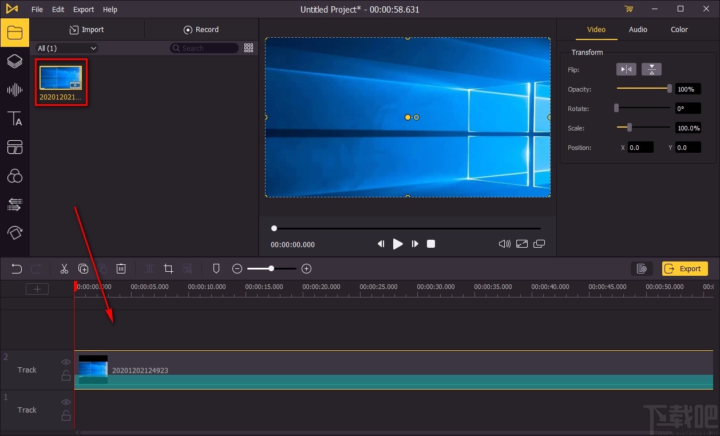Toggle visibility eye of Track 2

tap(66, 362)
